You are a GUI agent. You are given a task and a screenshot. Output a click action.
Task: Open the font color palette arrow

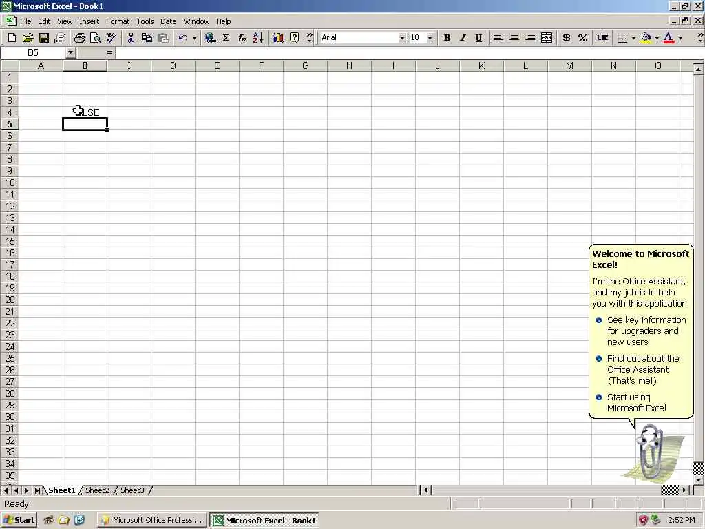(x=680, y=38)
